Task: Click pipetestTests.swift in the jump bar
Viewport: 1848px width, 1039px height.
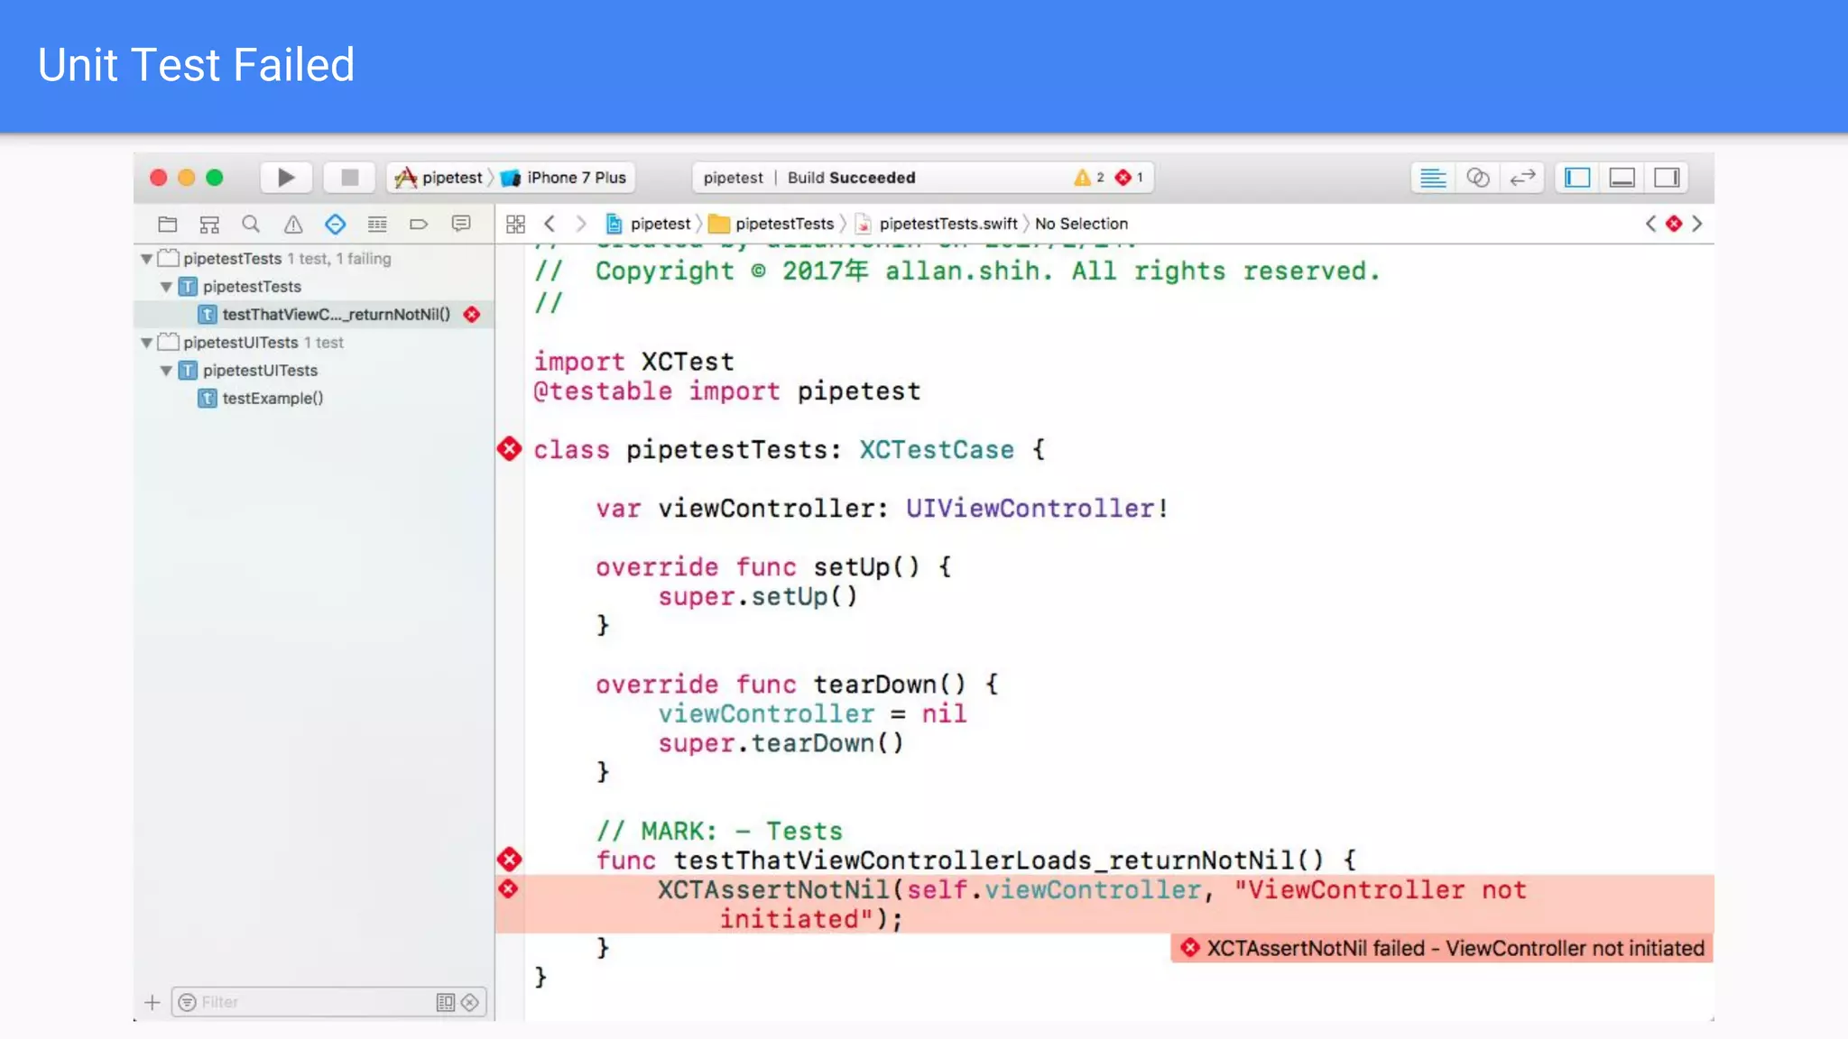Action: point(947,224)
